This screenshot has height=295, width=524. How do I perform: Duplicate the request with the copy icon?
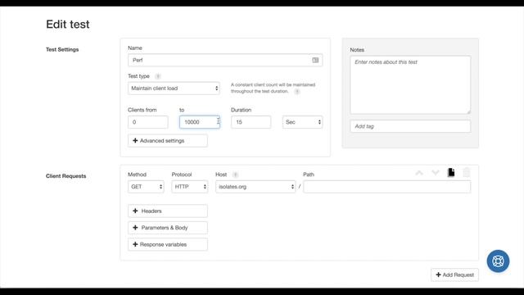point(451,173)
